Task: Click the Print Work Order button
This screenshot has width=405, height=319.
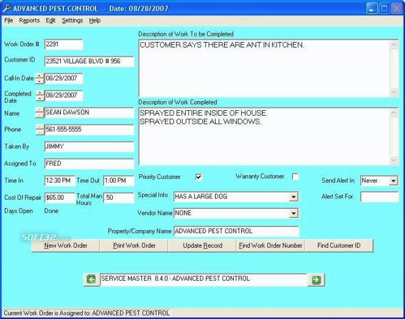Action: point(134,245)
